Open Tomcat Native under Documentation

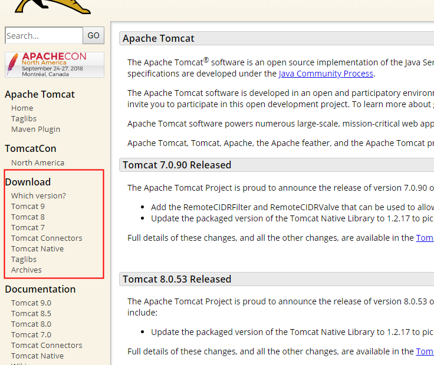37,356
